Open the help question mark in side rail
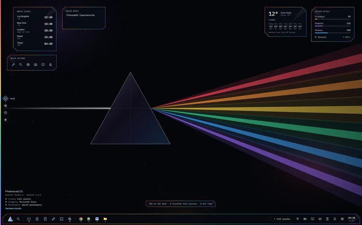The width and height of the screenshot is (362, 225). point(5,113)
